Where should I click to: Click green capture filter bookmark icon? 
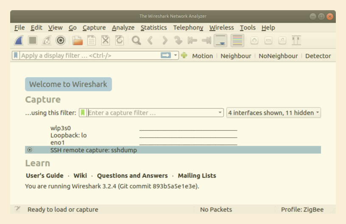coord(83,112)
